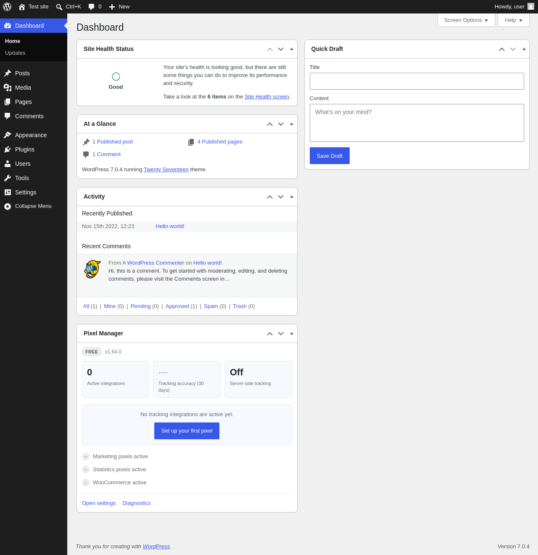The height and width of the screenshot is (555, 538).
Task: Click the Quick Draft Title field
Action: (417, 81)
